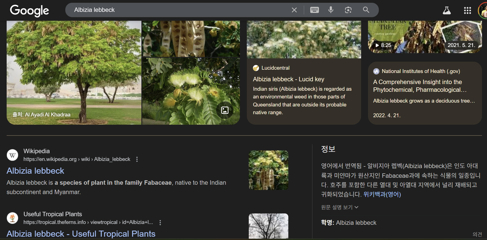Image resolution: width=487 pixels, height=240 pixels.
Task: Open Search Labs flask icon
Action: 447,11
